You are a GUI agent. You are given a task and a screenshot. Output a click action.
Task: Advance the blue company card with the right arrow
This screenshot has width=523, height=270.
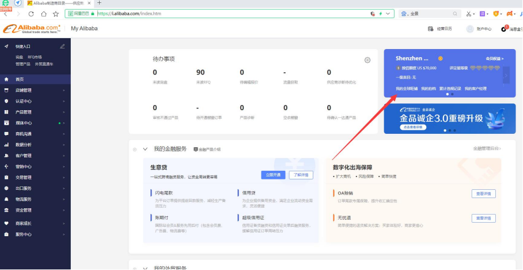tap(506, 74)
